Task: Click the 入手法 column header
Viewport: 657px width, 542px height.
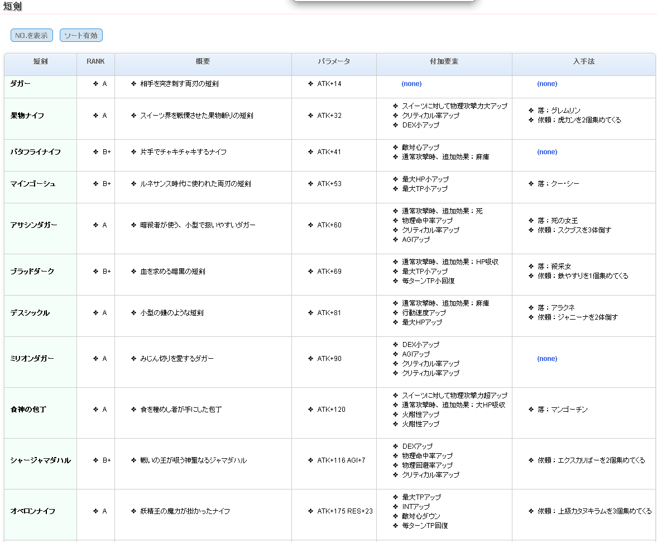Action: click(x=583, y=61)
